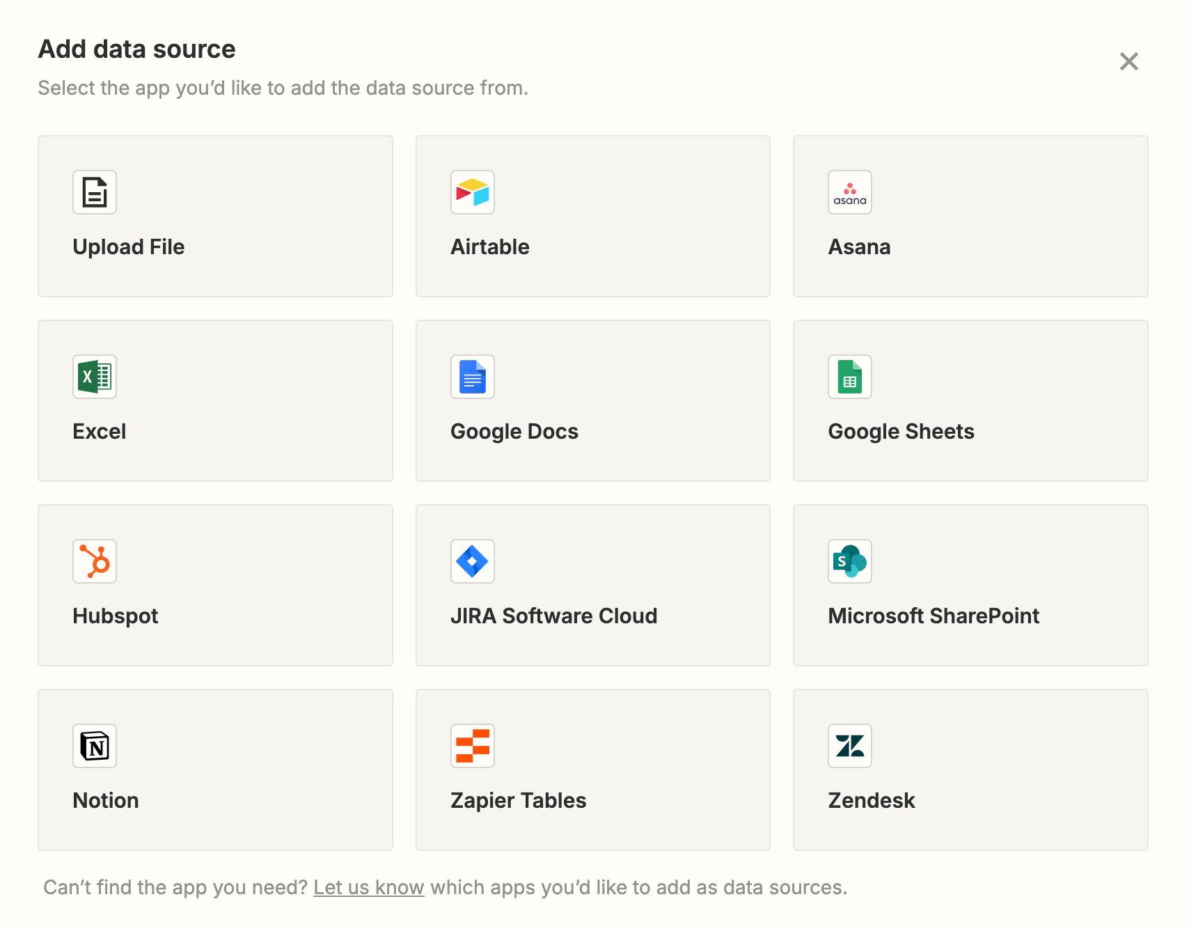
Task: Click the Notion logo icon
Action: 95,746
